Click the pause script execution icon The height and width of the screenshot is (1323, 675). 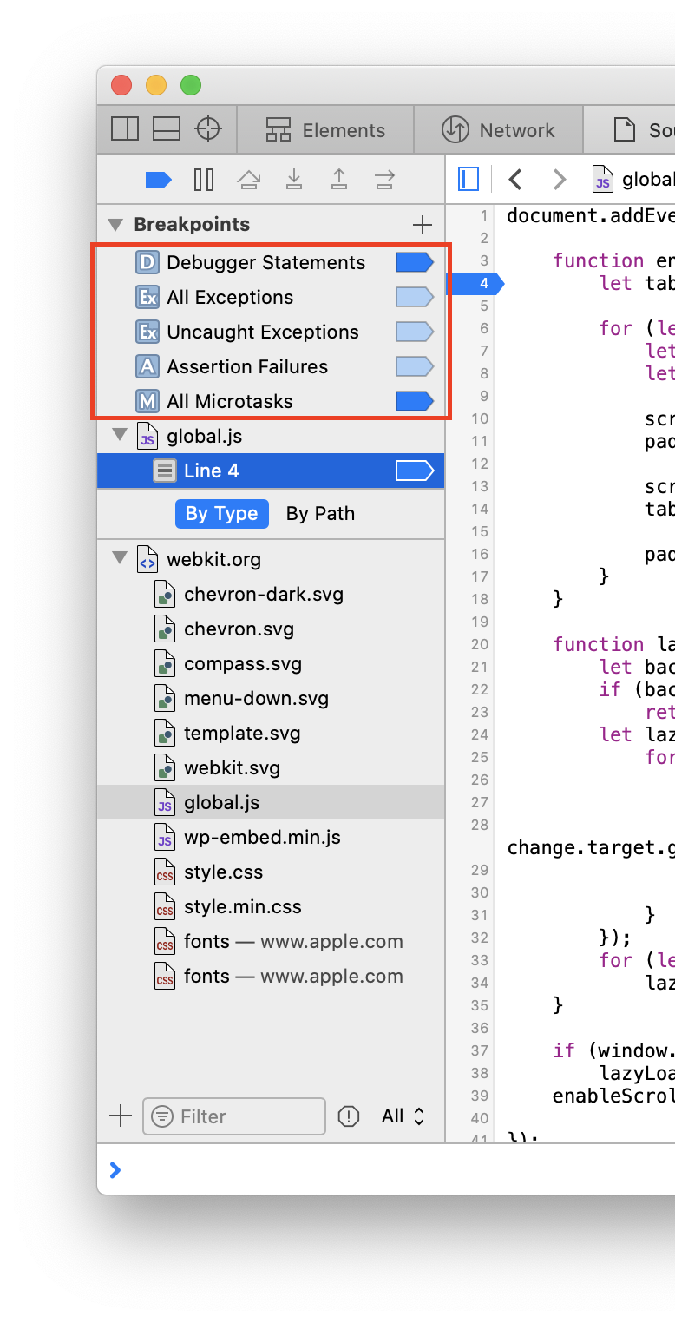coord(204,180)
